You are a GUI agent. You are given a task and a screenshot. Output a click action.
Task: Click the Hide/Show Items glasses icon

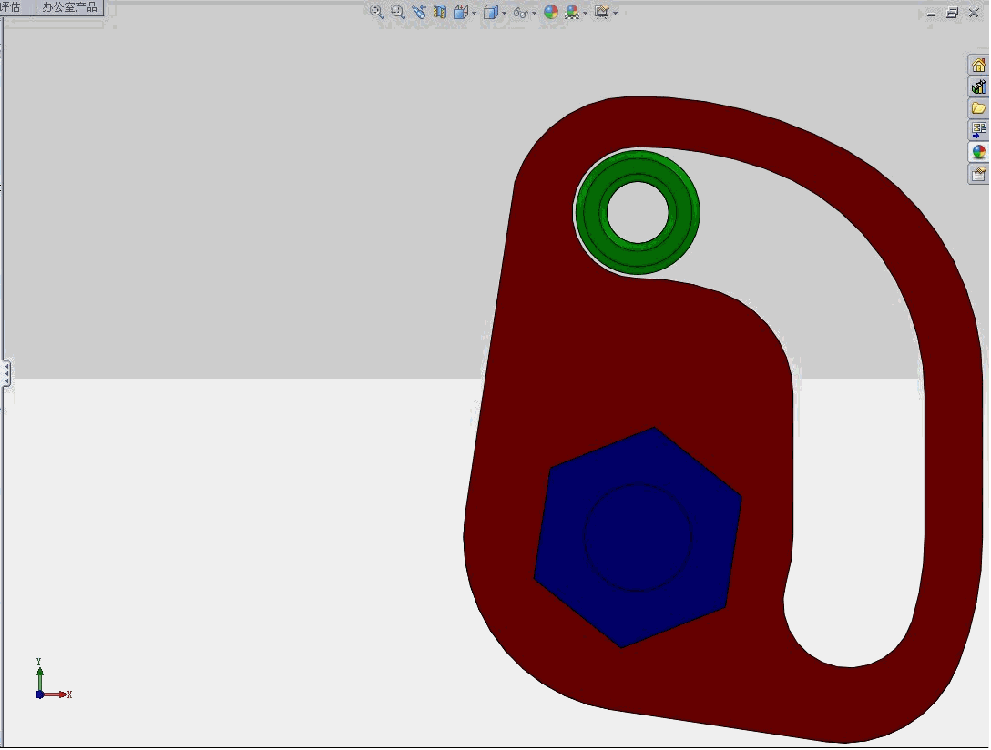pyautogui.click(x=520, y=13)
